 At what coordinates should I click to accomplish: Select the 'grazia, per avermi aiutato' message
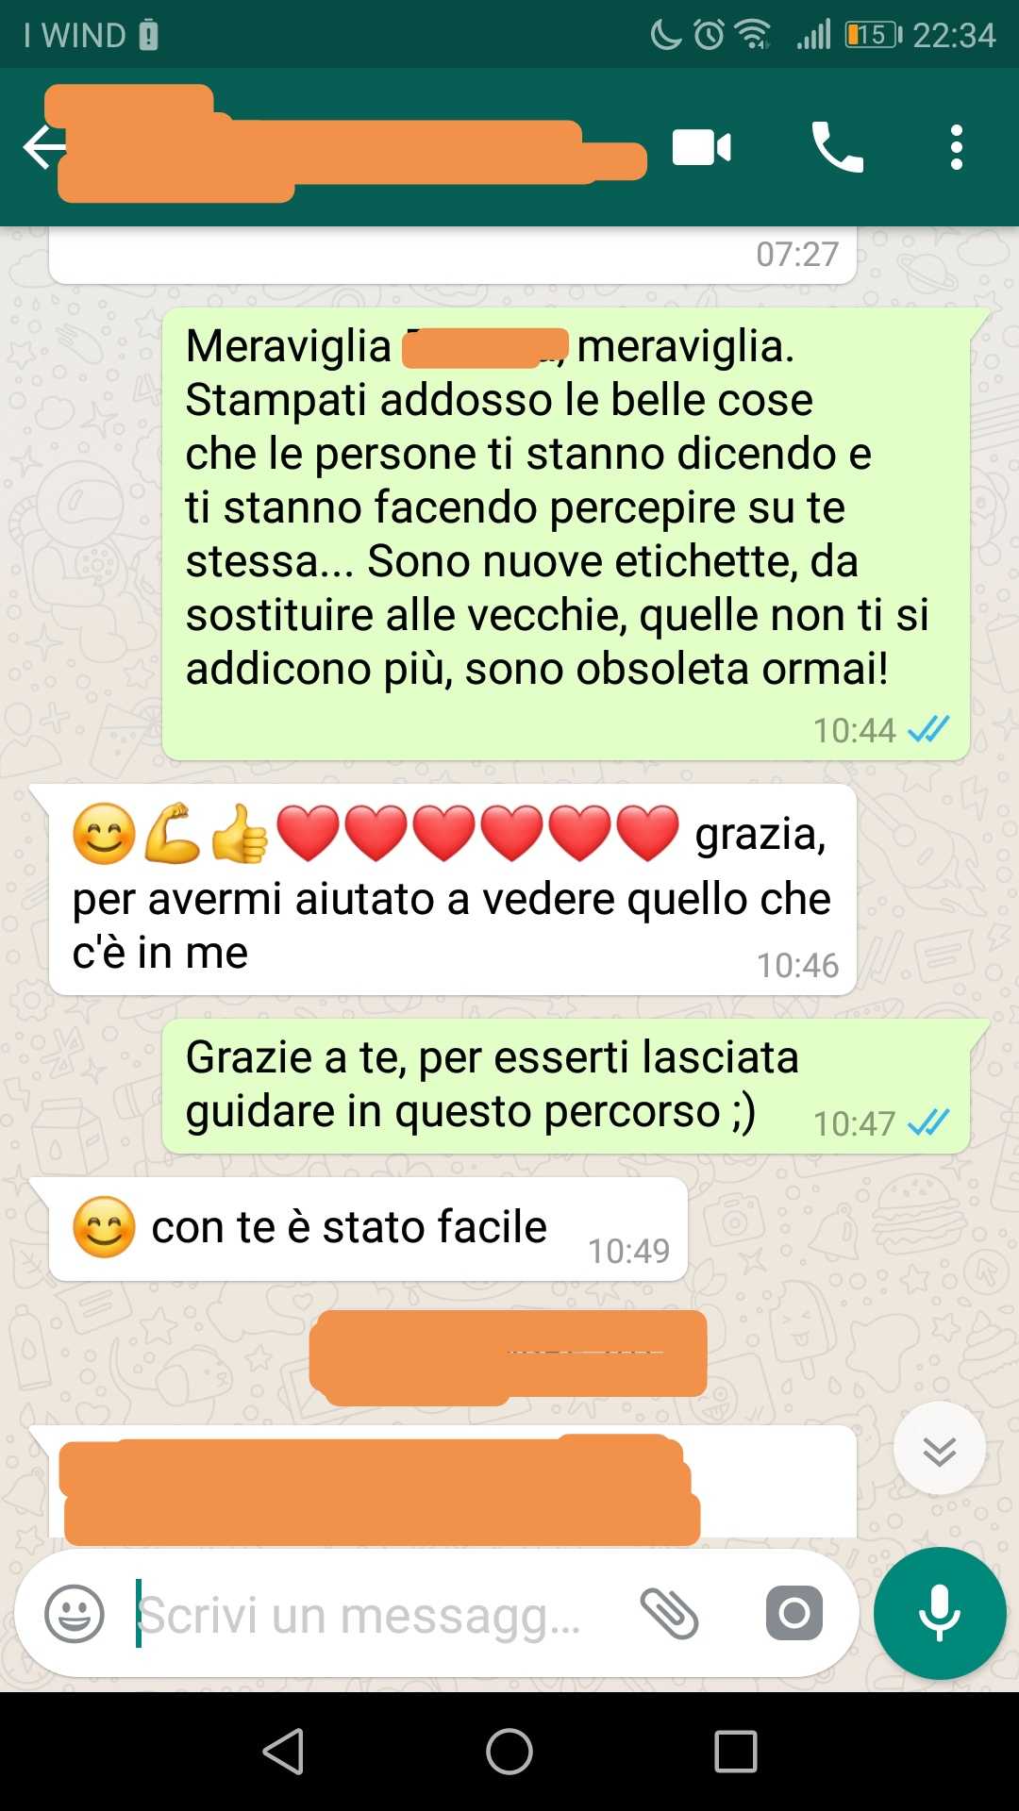453,889
